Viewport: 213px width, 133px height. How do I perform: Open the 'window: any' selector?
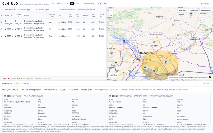89,4
